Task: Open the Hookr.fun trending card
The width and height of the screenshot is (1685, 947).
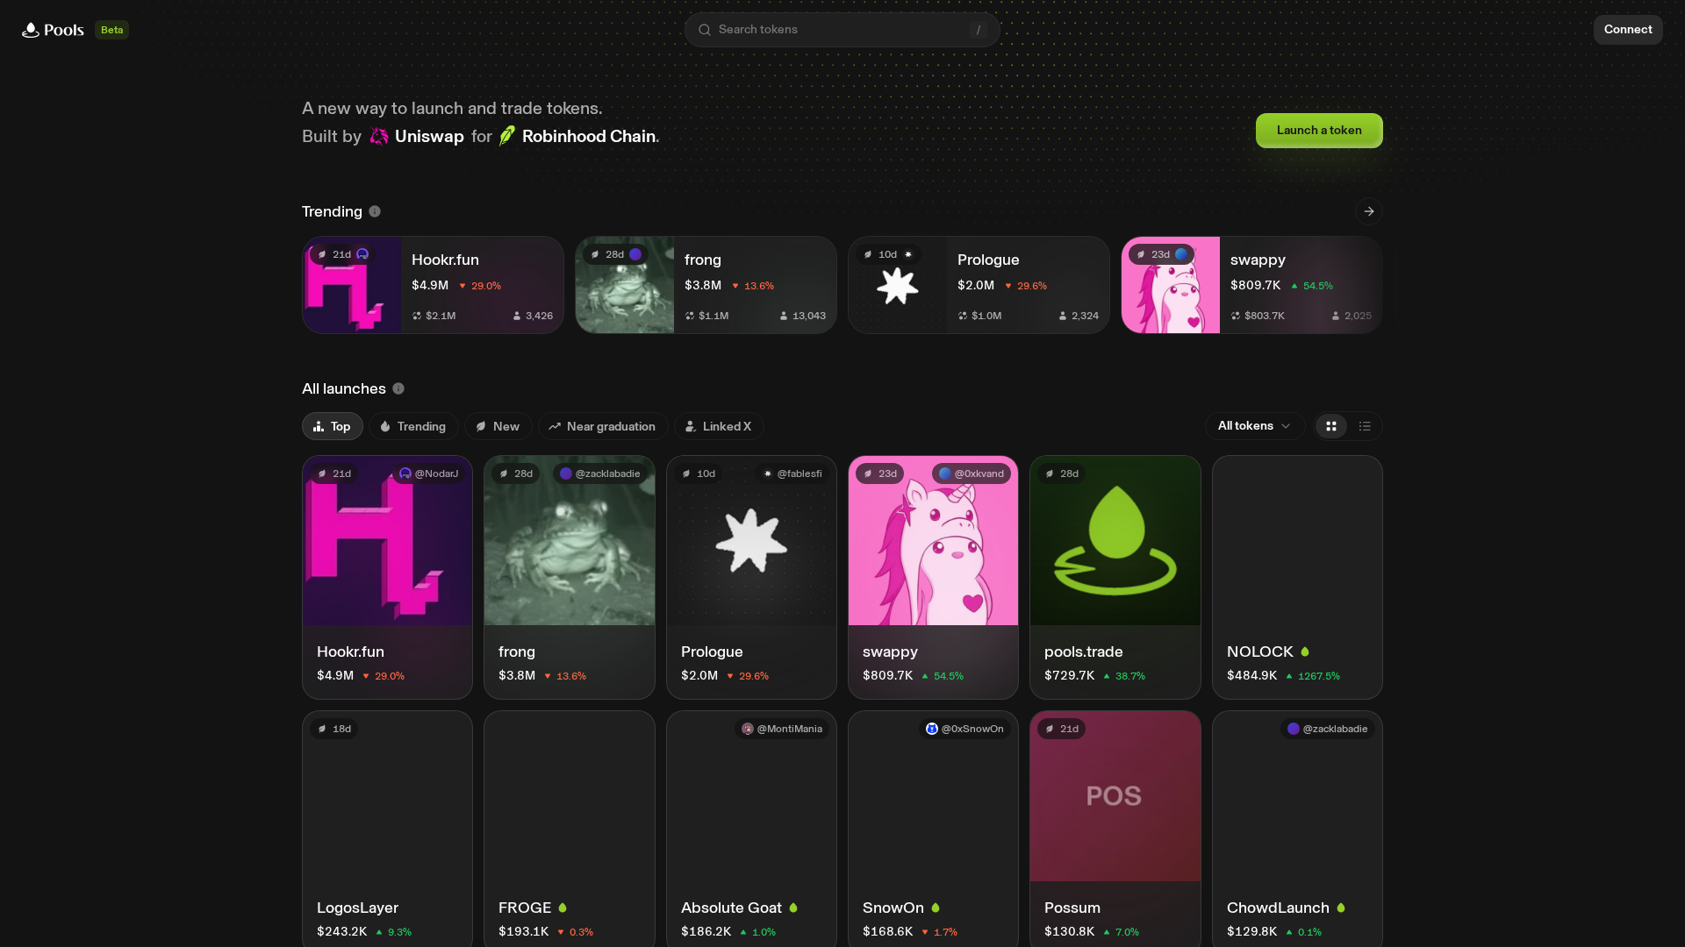Action: tap(433, 285)
